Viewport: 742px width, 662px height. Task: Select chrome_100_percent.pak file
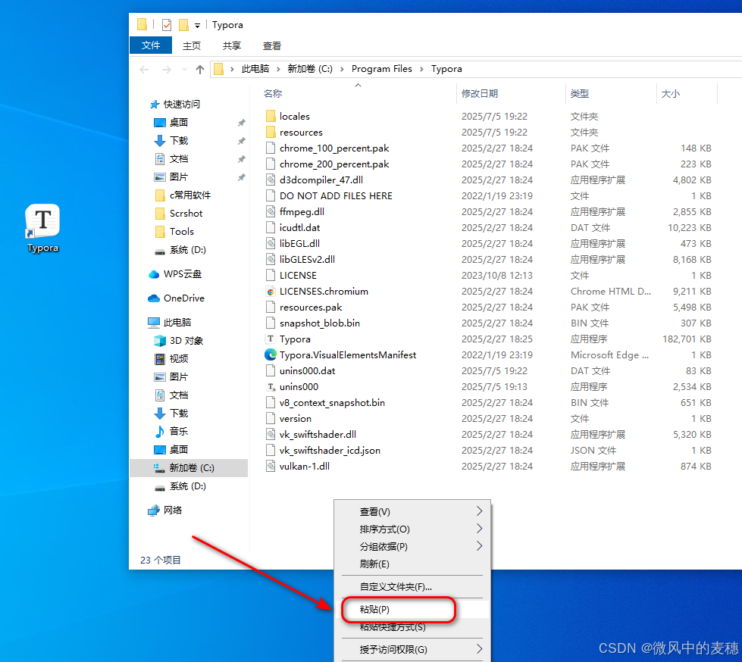(327, 148)
